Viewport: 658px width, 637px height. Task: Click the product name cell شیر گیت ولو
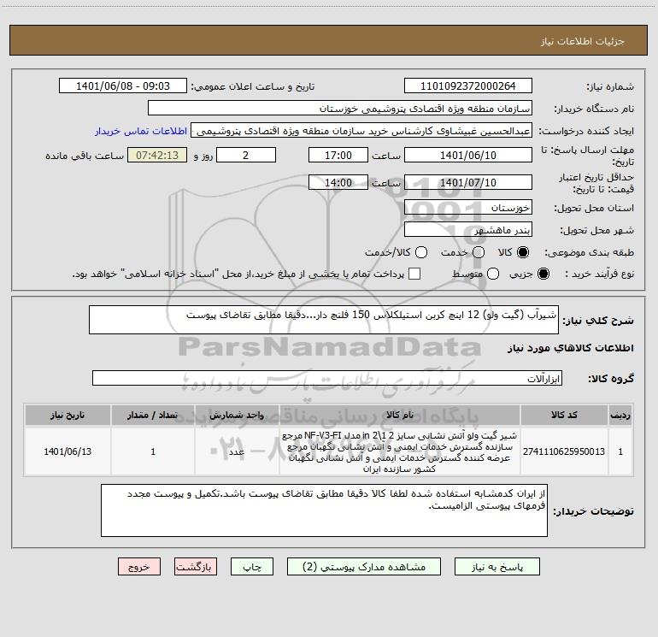tap(400, 451)
